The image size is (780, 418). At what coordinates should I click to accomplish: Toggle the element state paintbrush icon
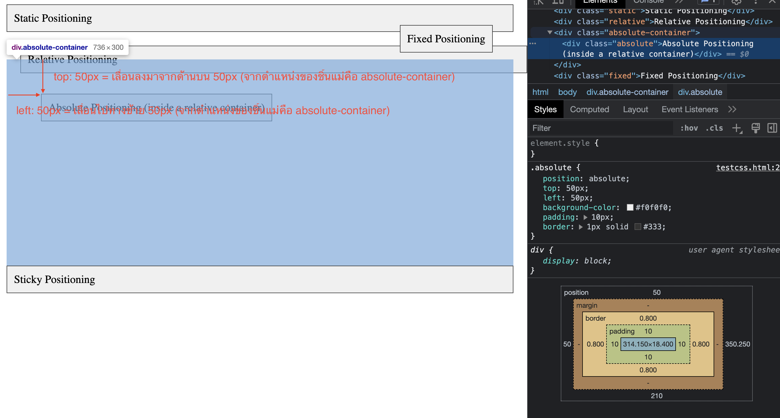coord(755,128)
